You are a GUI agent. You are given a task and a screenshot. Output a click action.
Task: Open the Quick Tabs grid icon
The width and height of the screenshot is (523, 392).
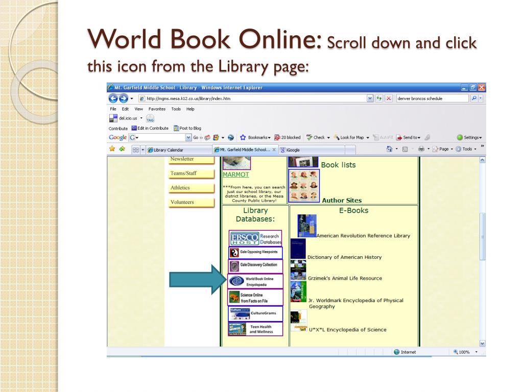pos(136,150)
